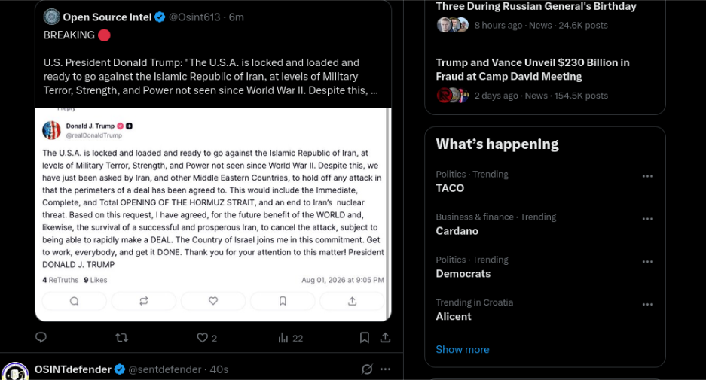Reply to the Open Source Intel post
The image size is (706, 380).
click(41, 337)
